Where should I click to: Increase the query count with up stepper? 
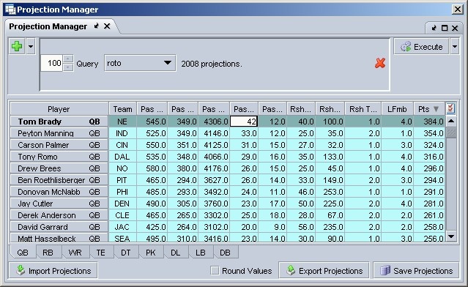click(68, 59)
